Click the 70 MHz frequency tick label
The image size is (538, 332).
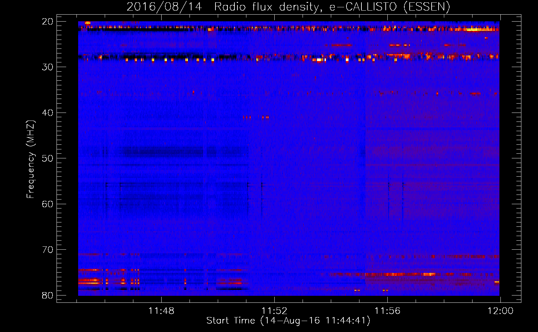coord(48,250)
